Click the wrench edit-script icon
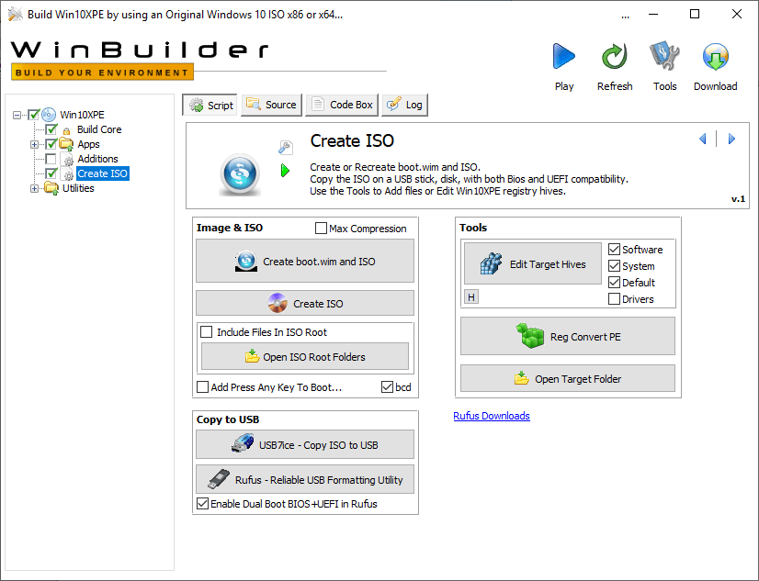 click(x=286, y=148)
